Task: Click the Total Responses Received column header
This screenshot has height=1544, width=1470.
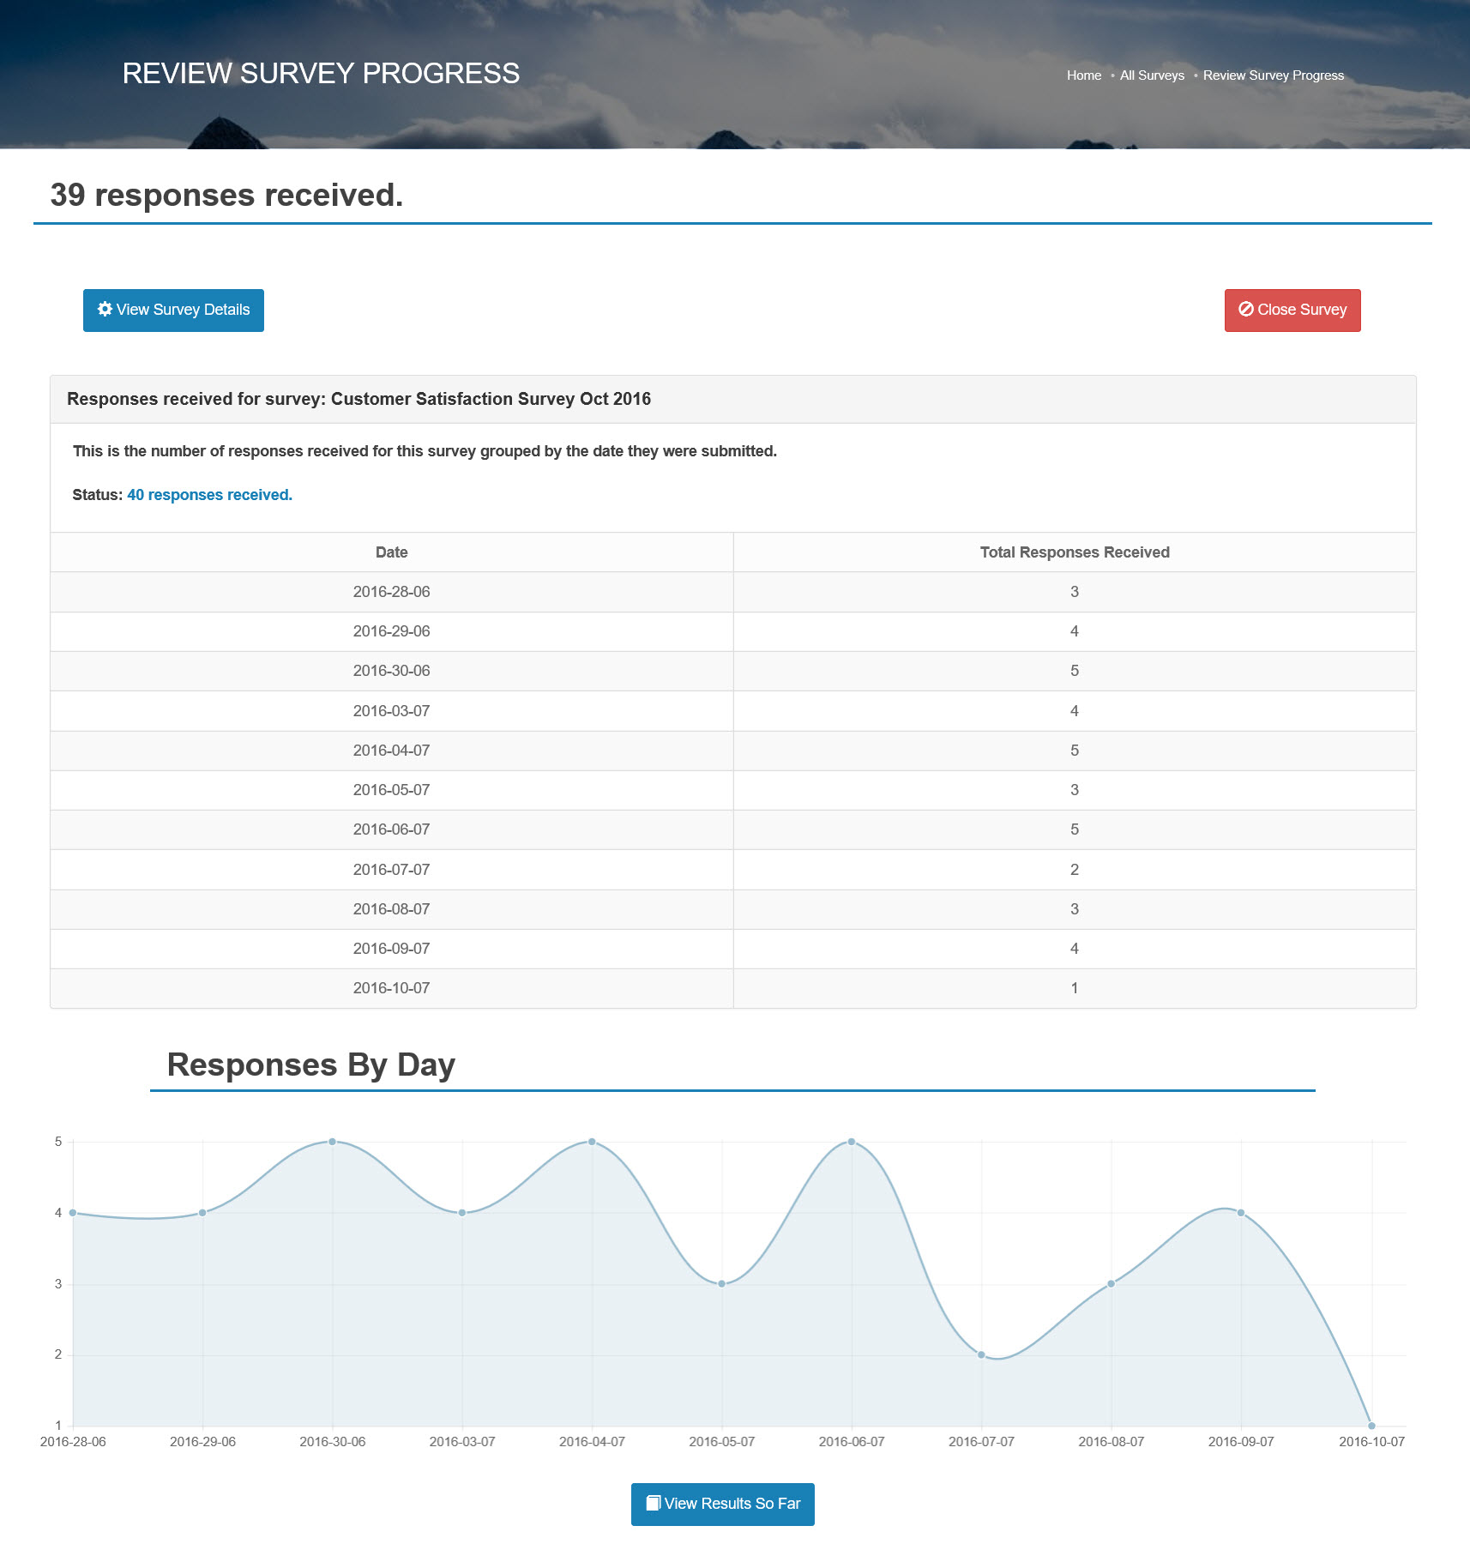Action: point(1074,552)
